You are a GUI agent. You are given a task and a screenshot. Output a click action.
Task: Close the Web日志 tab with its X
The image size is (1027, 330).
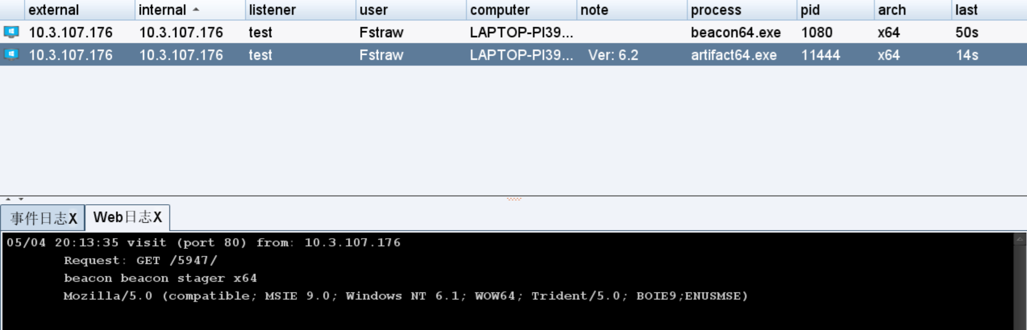(157, 218)
